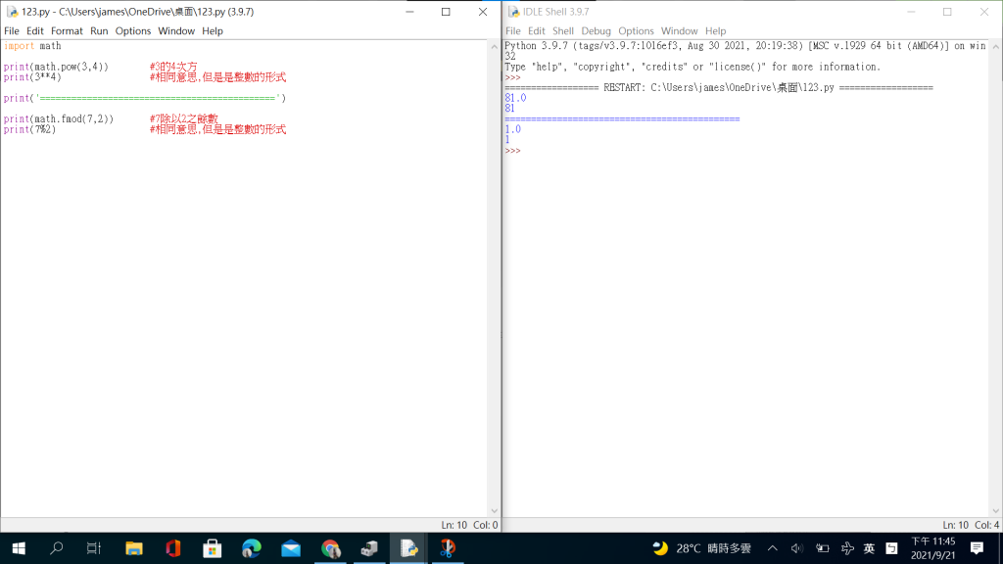Image resolution: width=1003 pixels, height=564 pixels.
Task: Click the print(7%2) code line
Action: [30, 129]
